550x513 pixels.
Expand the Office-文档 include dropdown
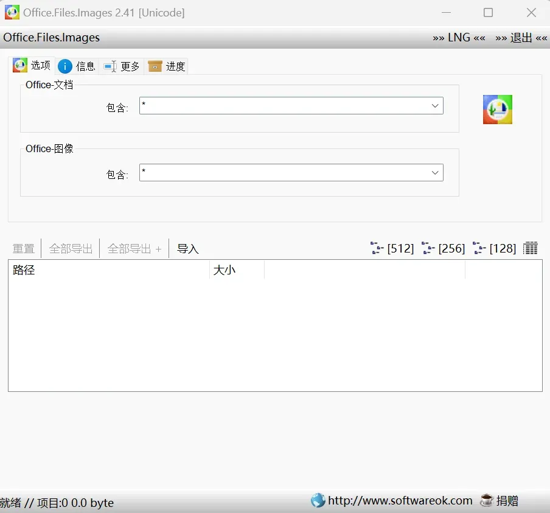click(435, 106)
